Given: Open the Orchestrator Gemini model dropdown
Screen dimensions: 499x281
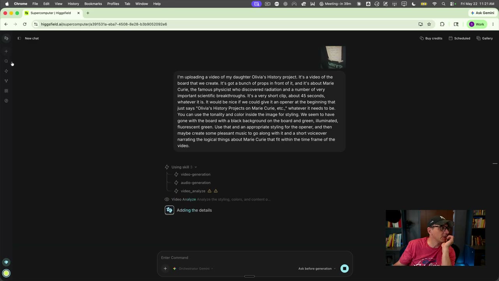Looking at the screenshot, I should [193, 269].
